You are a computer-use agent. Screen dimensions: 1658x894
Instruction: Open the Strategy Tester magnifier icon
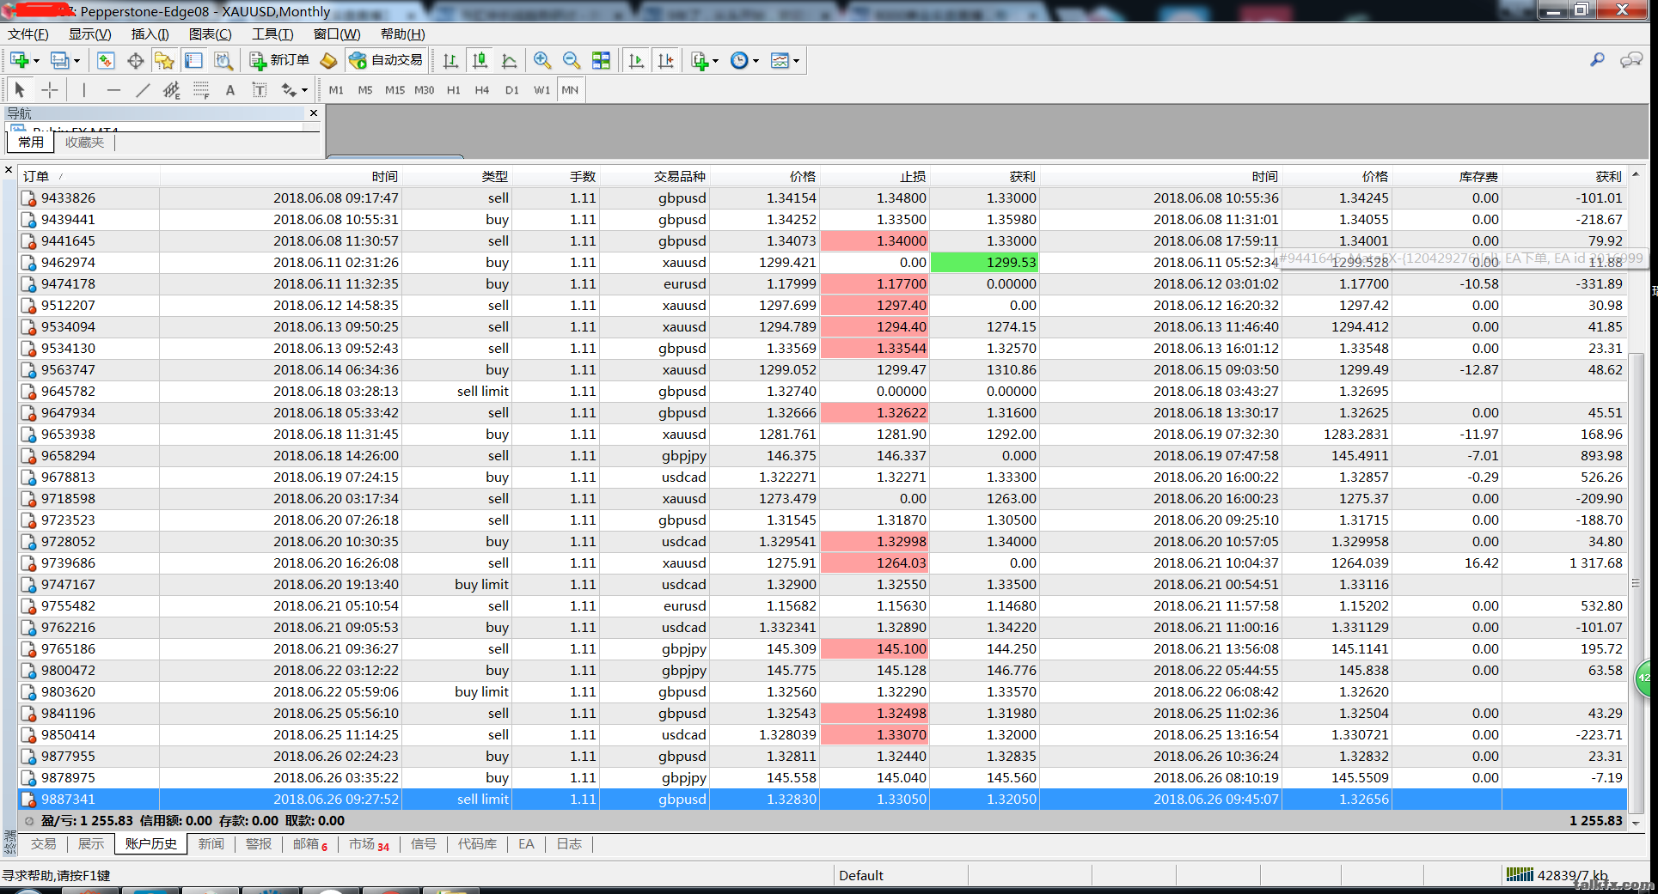[x=223, y=60]
